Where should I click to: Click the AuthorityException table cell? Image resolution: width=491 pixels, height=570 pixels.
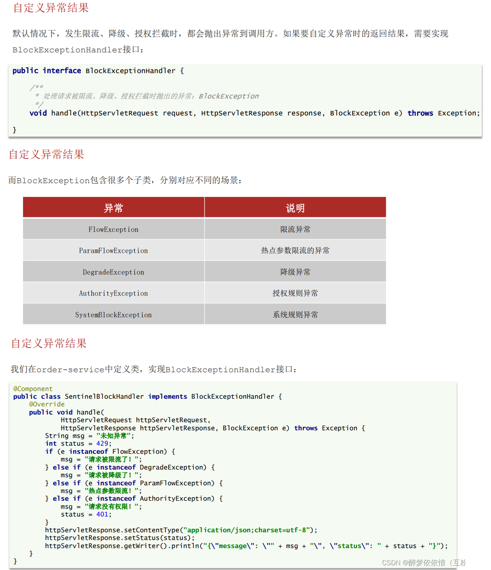pyautogui.click(x=113, y=293)
